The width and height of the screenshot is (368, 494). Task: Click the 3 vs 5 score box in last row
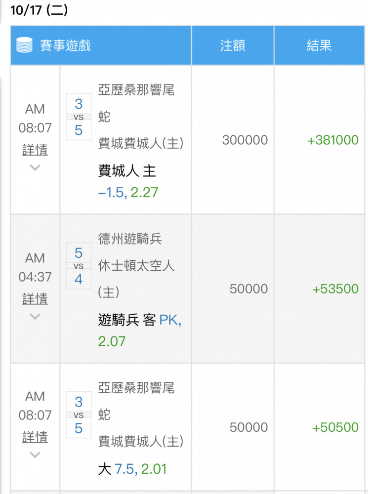coord(79,414)
